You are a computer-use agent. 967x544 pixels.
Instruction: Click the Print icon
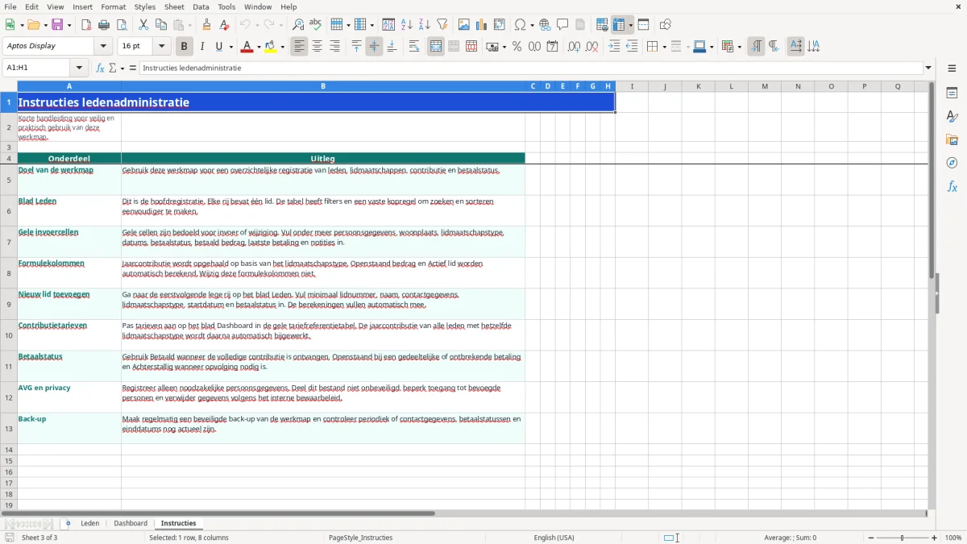[x=104, y=25]
